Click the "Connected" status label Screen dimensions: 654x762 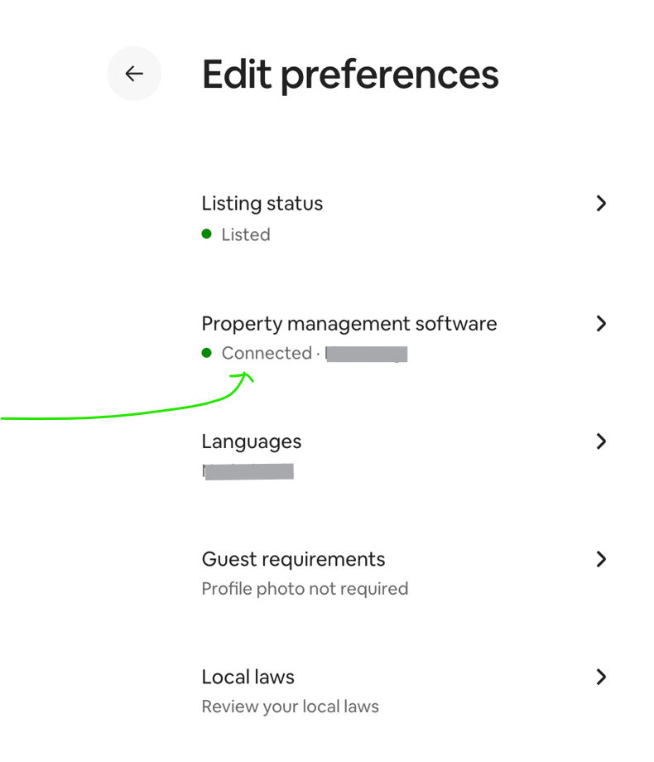[266, 353]
